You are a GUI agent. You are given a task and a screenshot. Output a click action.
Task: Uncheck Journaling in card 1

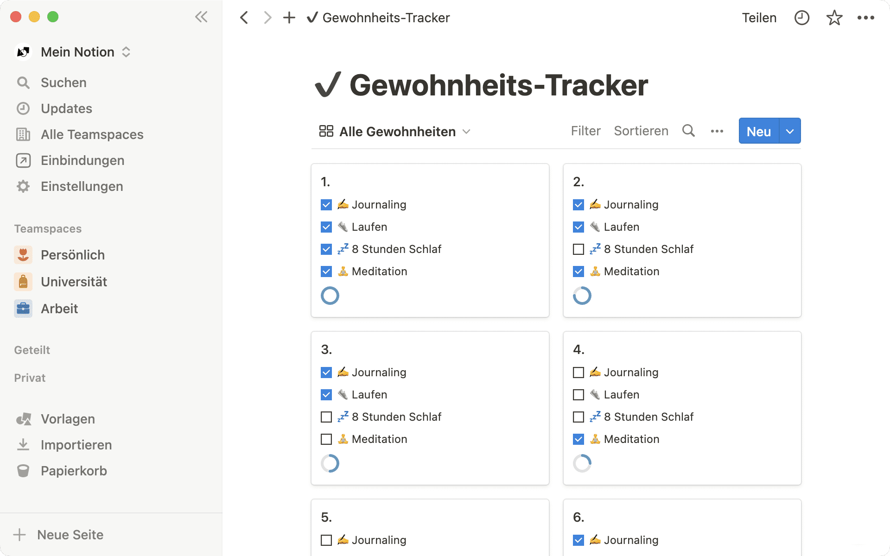pyautogui.click(x=326, y=205)
